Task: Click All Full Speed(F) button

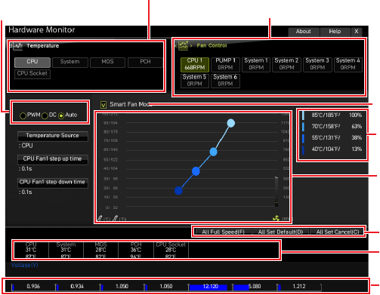Action: point(224,232)
